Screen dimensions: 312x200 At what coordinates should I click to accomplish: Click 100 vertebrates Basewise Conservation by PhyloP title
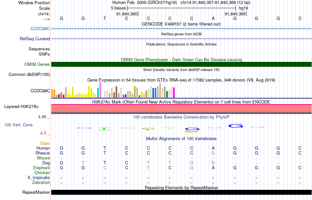pyautogui.click(x=181, y=117)
